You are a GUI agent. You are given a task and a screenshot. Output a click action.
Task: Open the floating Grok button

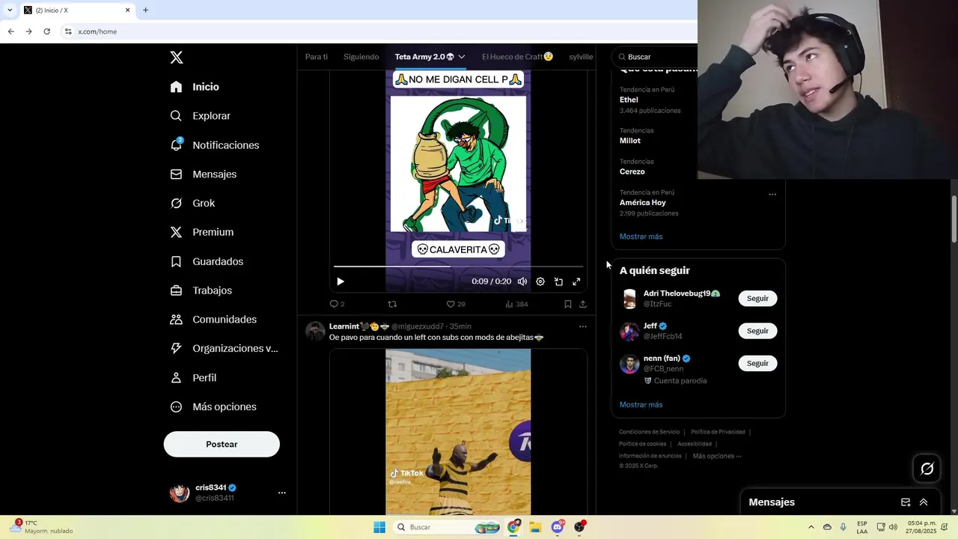pos(927,469)
